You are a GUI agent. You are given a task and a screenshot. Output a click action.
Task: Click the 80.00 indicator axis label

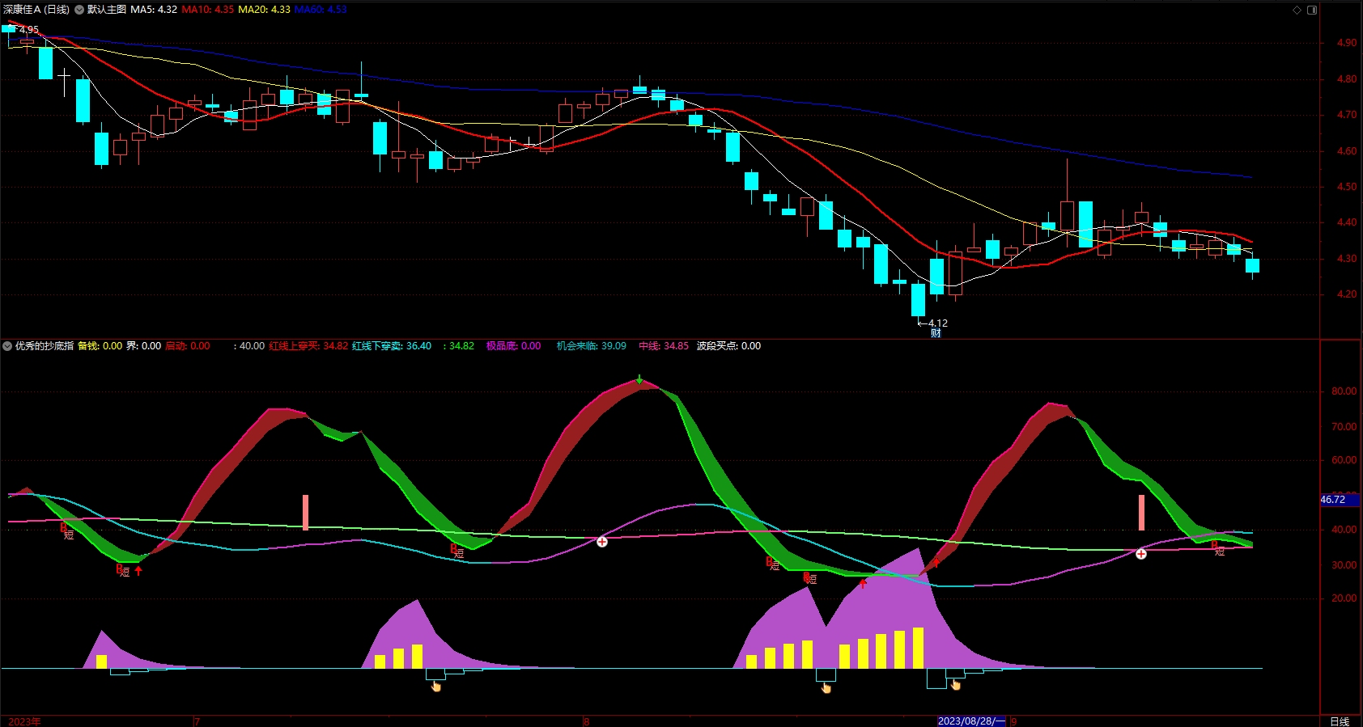[x=1344, y=391]
